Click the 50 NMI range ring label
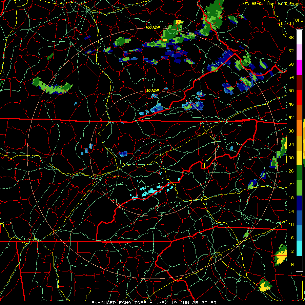The width and height of the screenshot is (305, 305). point(152,90)
